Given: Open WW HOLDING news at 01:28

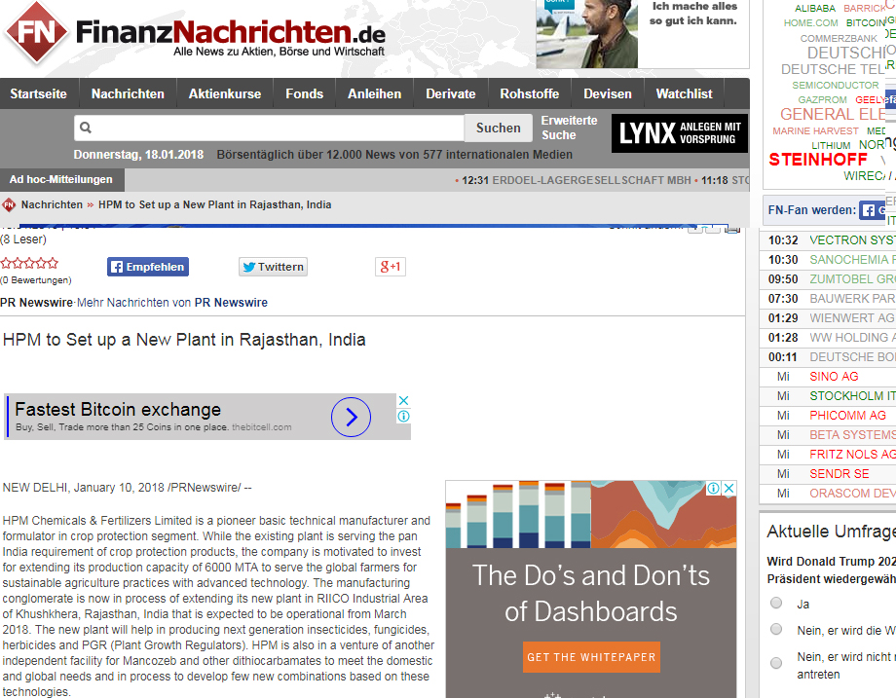Looking at the screenshot, I should 852,337.
